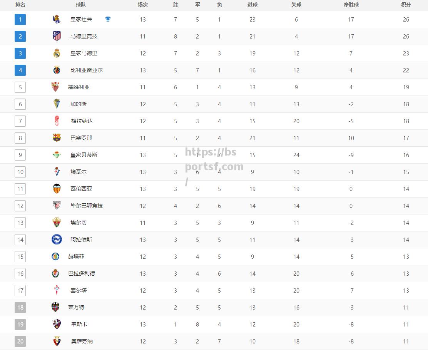Click the Real Betis green crest
428x350 pixels.
point(57,155)
